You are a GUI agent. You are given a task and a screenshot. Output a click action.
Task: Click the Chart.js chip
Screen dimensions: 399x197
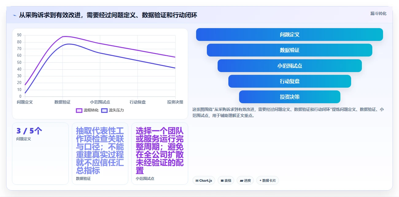click(204, 181)
